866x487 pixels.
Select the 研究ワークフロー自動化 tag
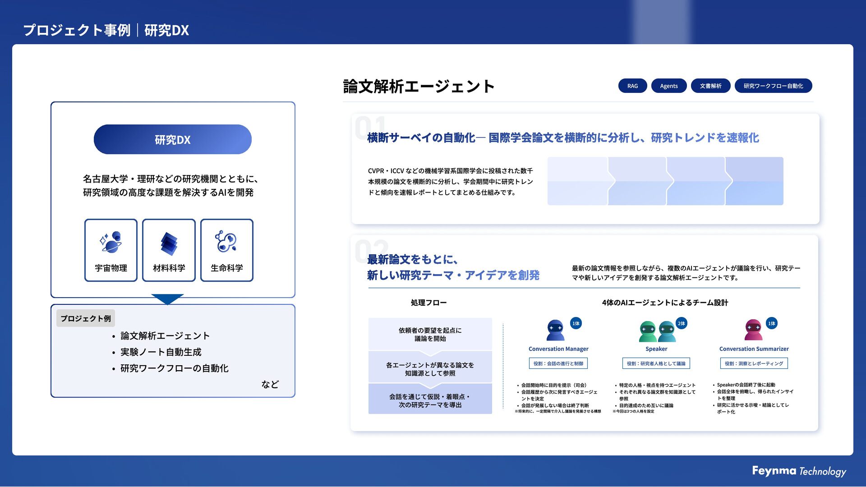pos(773,86)
